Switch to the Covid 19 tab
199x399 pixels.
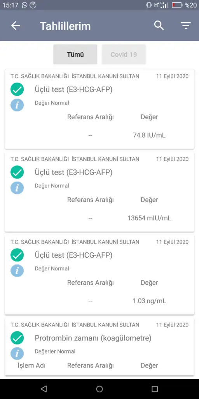pos(124,55)
